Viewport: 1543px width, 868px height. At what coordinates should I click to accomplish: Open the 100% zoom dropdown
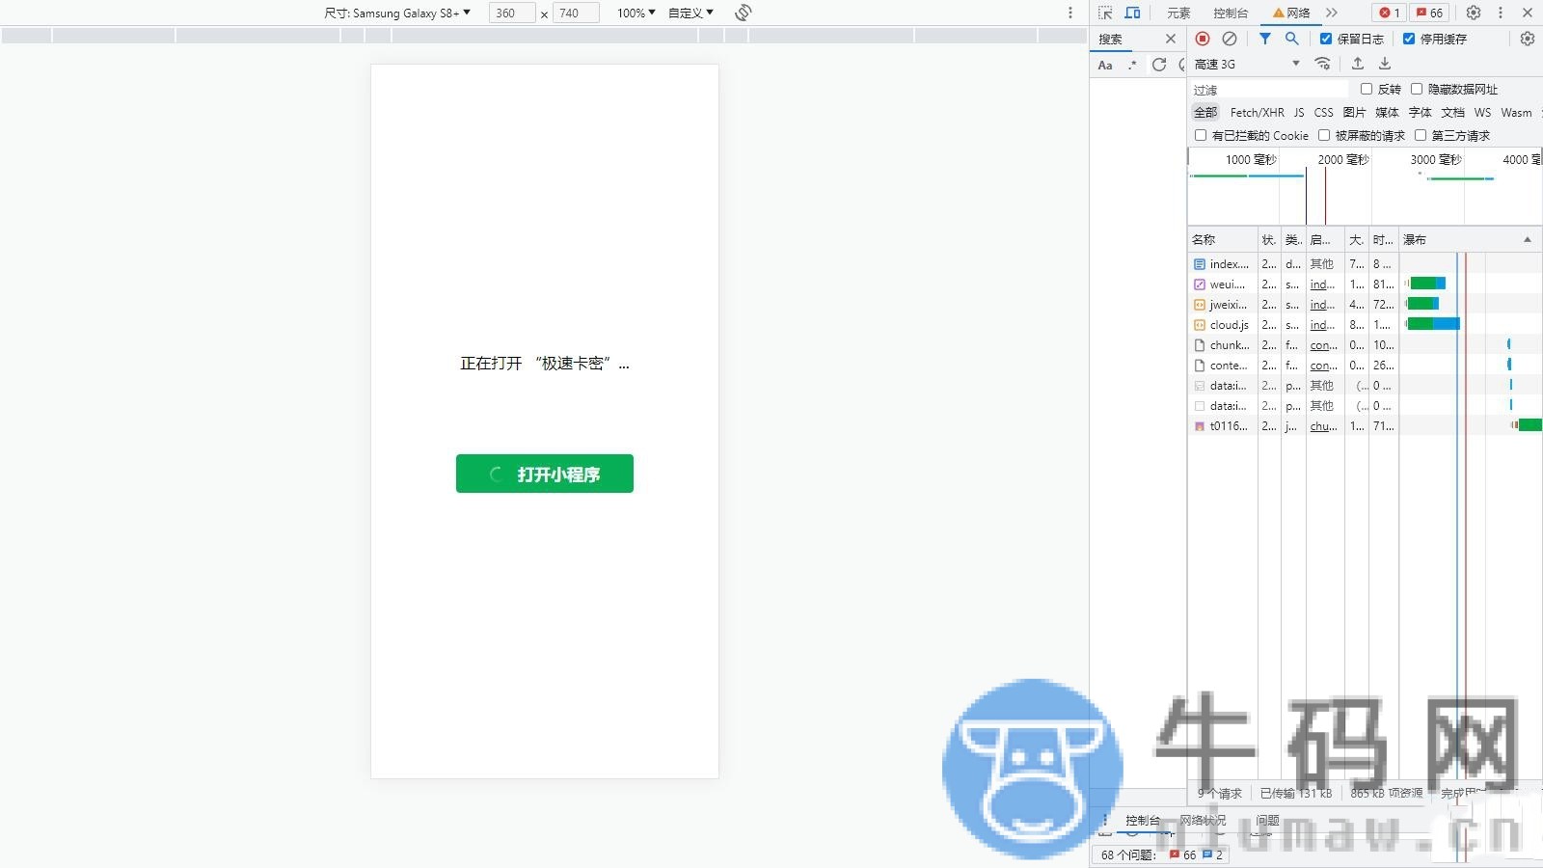pyautogui.click(x=636, y=13)
